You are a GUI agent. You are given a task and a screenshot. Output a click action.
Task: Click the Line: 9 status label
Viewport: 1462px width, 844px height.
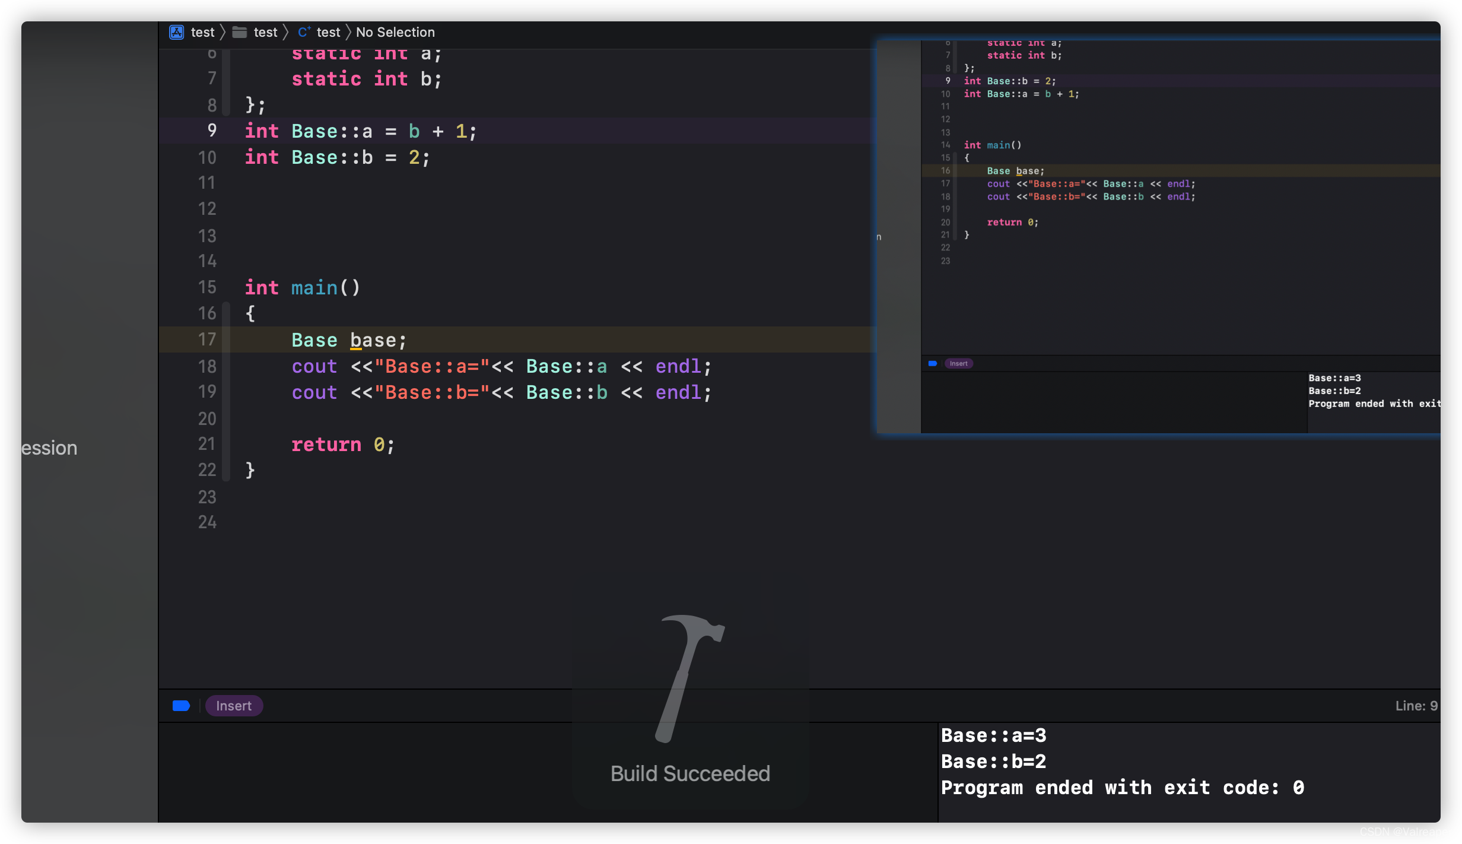pyautogui.click(x=1416, y=706)
